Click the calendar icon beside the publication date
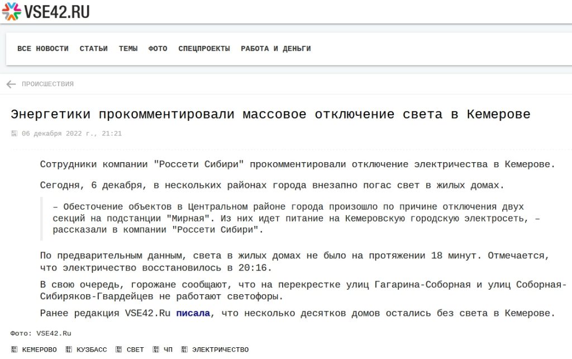 [15, 134]
